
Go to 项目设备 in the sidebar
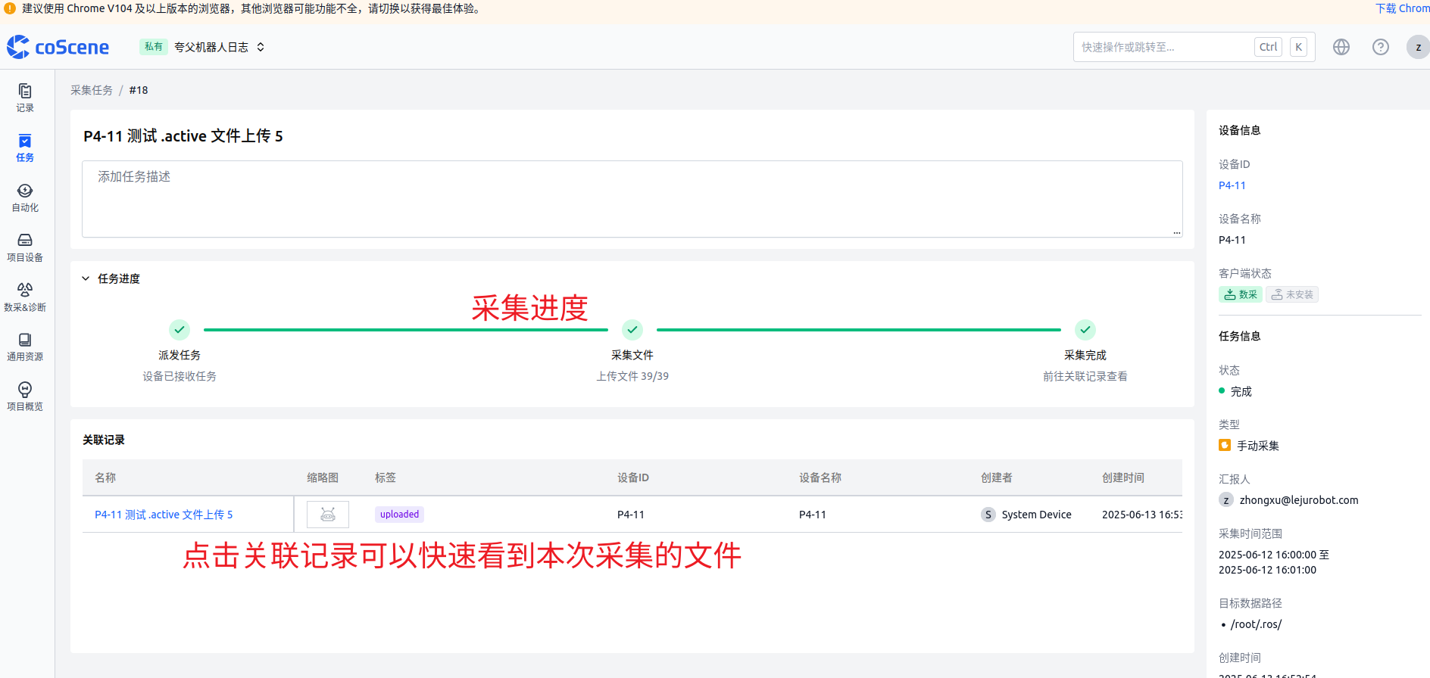click(x=25, y=247)
